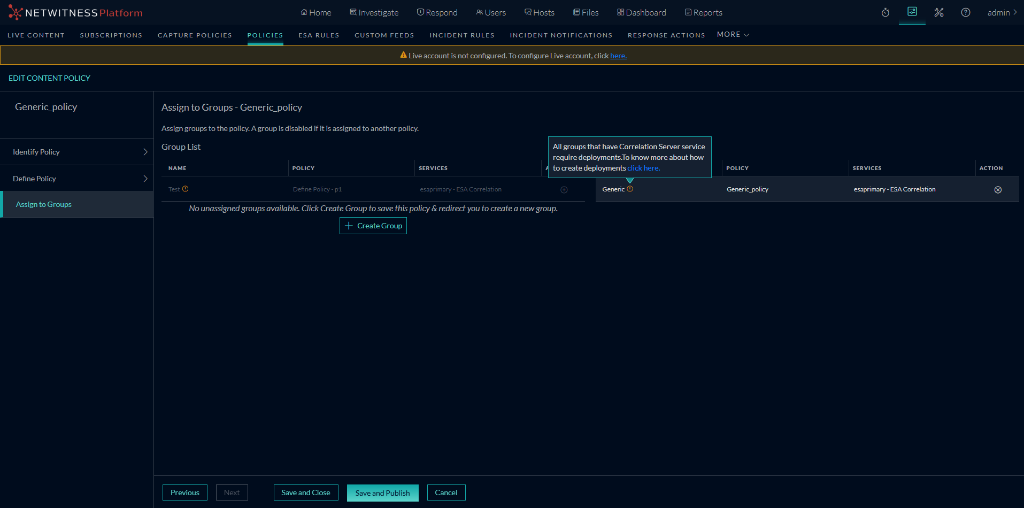The width and height of the screenshot is (1024, 508).
Task: Click the warning icon beside Test group
Action: click(186, 189)
